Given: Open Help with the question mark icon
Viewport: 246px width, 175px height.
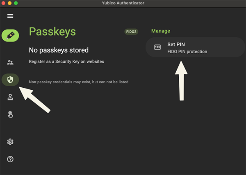Looking at the screenshot, I should point(10,159).
